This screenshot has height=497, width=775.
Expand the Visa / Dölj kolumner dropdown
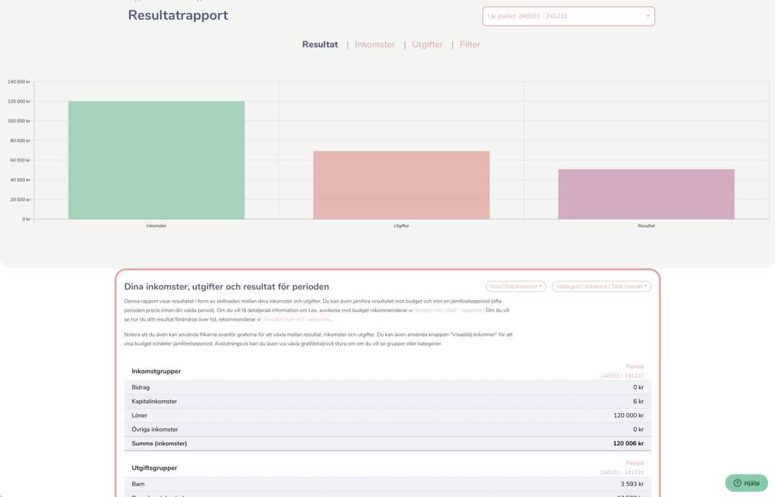(x=515, y=286)
